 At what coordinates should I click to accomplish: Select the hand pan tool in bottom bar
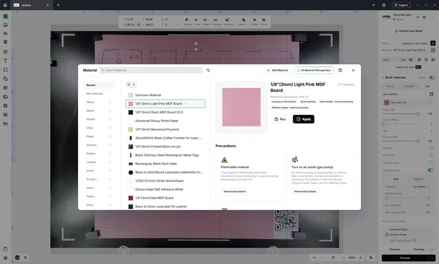pos(333,258)
